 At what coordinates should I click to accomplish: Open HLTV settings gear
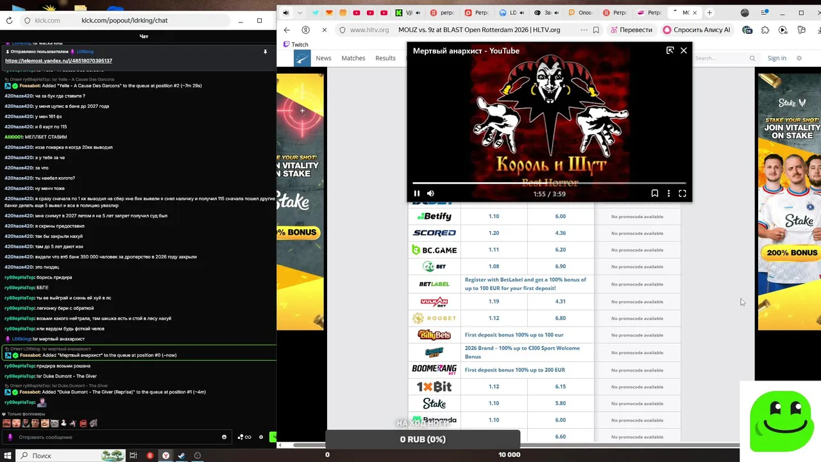pyautogui.click(x=799, y=58)
